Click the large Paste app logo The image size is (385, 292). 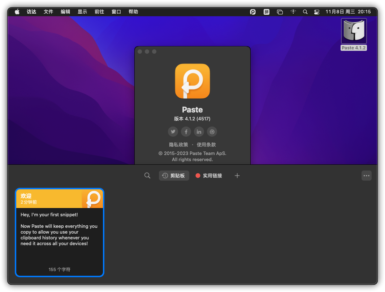192,81
